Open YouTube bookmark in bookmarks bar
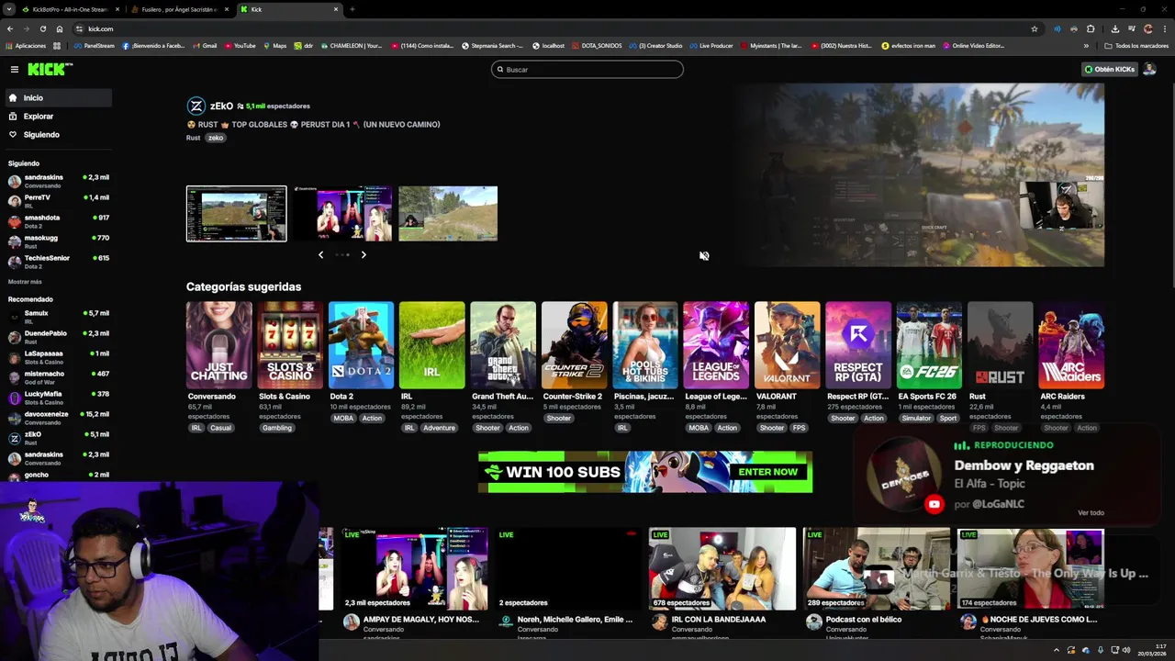The height and width of the screenshot is (661, 1175). (240, 46)
